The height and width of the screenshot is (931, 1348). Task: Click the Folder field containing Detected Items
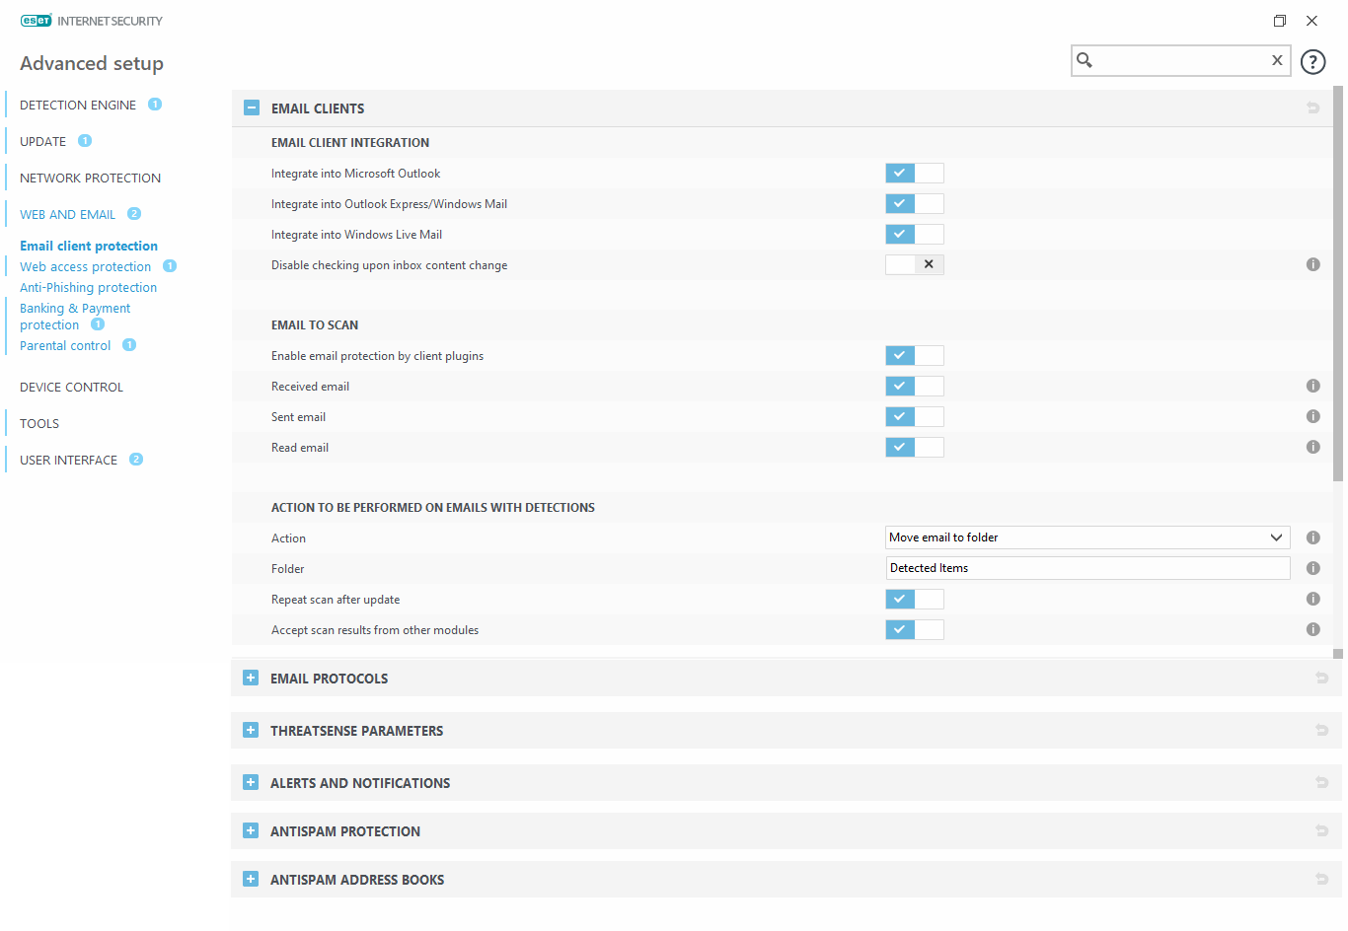coord(1087,568)
